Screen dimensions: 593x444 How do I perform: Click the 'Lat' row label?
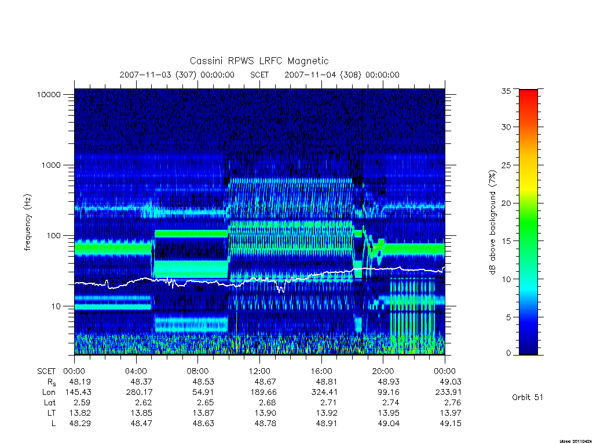tap(50, 402)
